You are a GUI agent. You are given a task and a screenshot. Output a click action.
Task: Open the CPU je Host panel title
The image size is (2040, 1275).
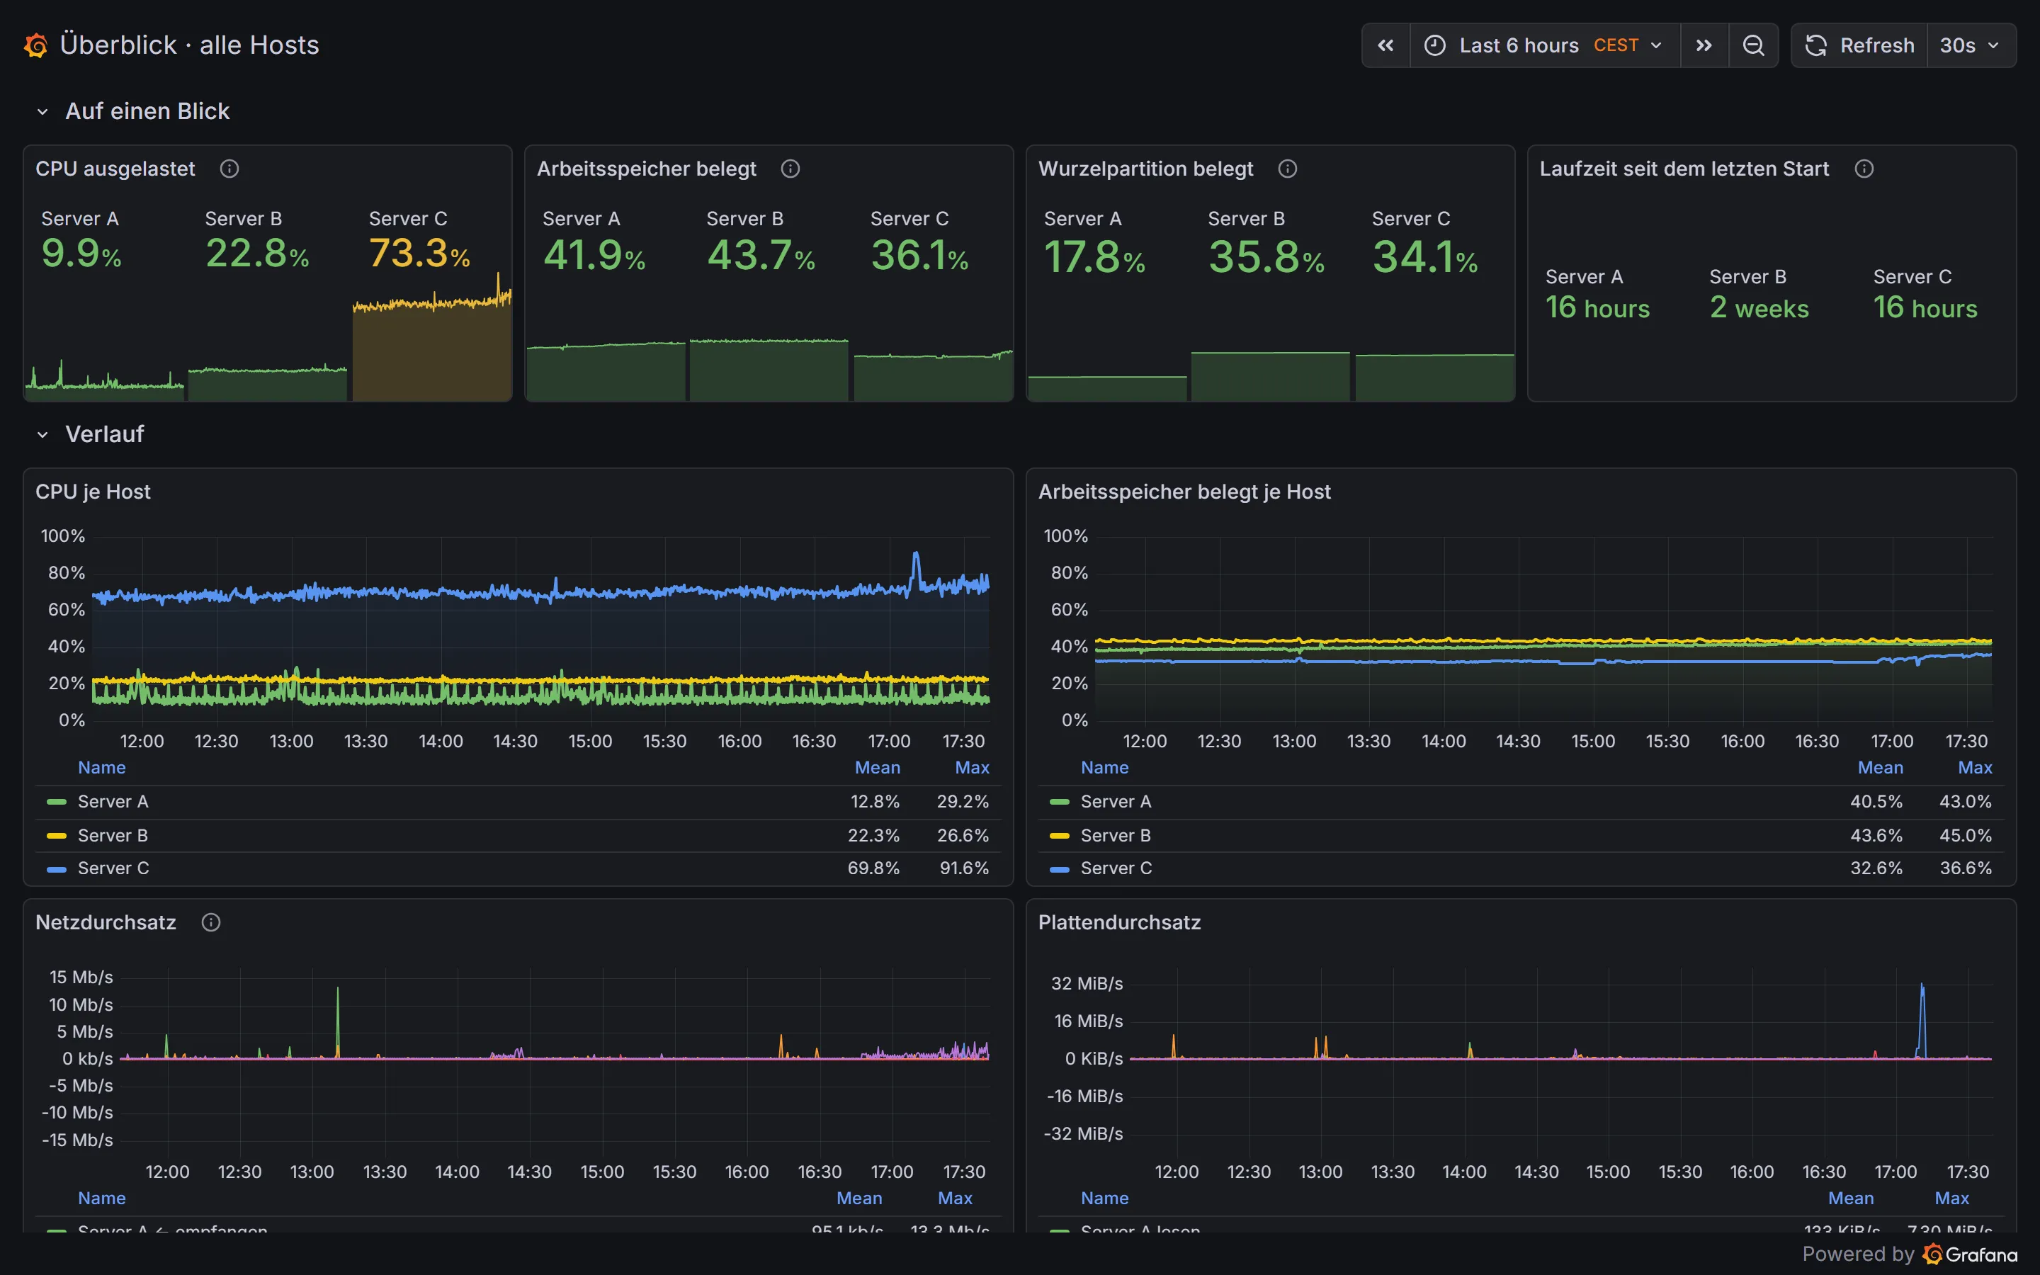pyautogui.click(x=93, y=492)
